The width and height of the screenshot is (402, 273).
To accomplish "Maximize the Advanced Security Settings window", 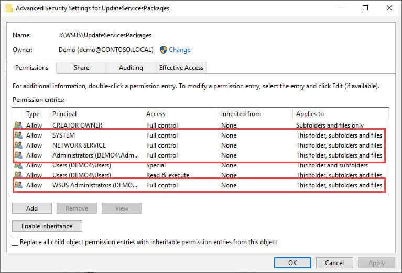I will point(365,8).
